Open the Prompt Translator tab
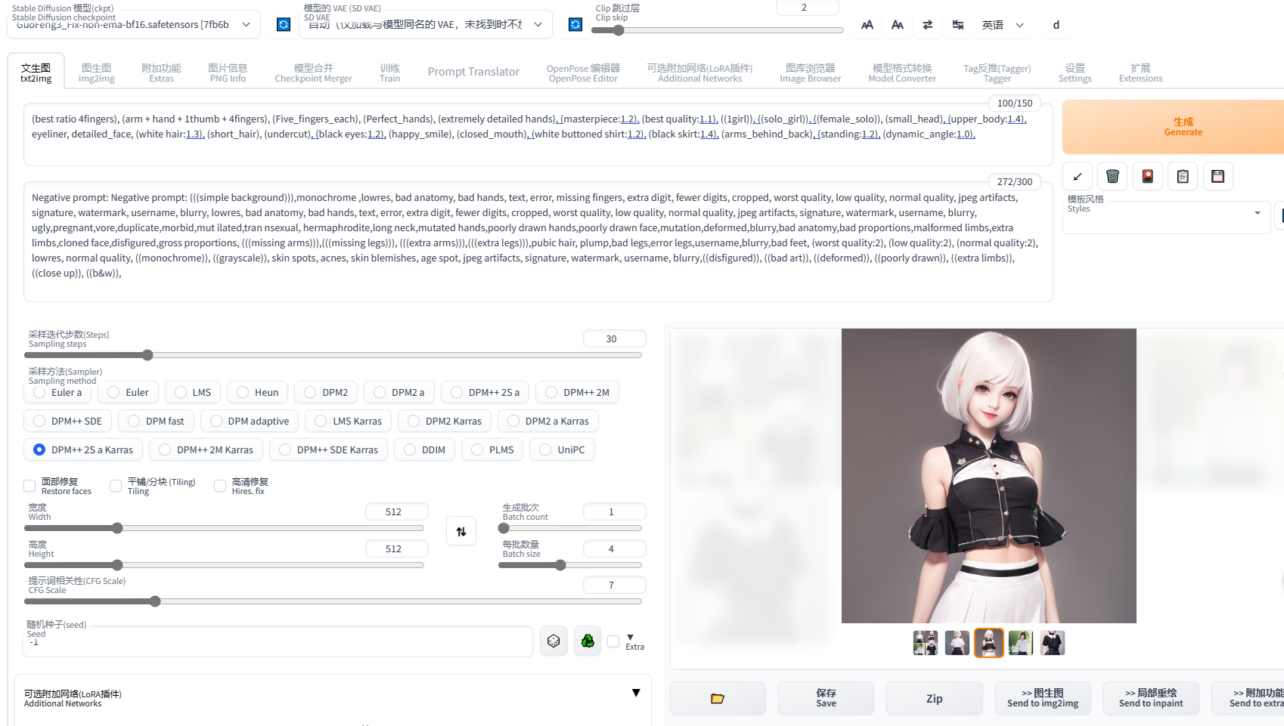 473,72
